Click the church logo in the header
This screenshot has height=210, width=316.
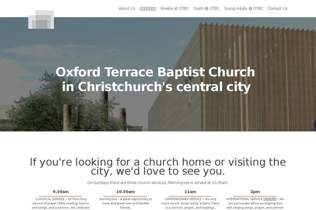pyautogui.click(x=41, y=19)
